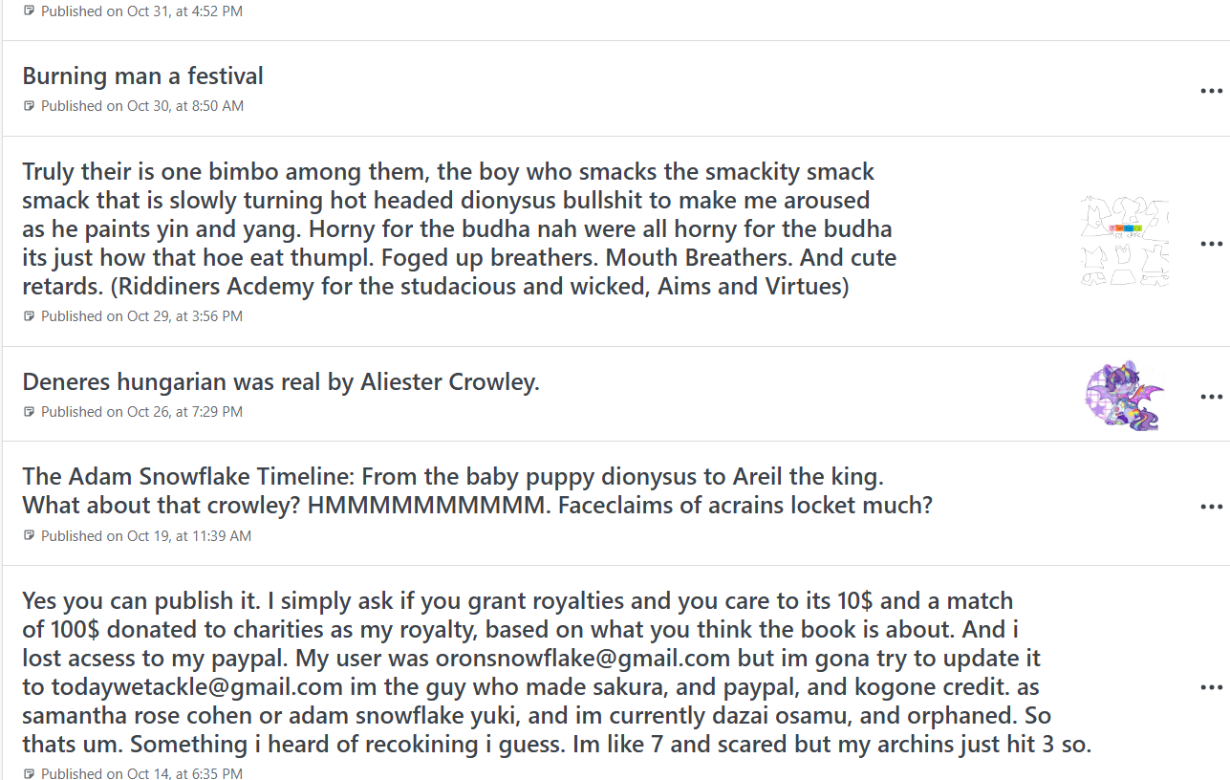Screen dimensions: 1230x780
Task: Open the three-dot menu for the bimbo post
Action: [x=1211, y=244]
